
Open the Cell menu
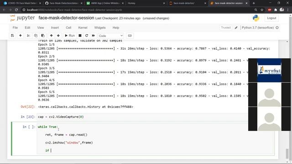coord(68,27)
